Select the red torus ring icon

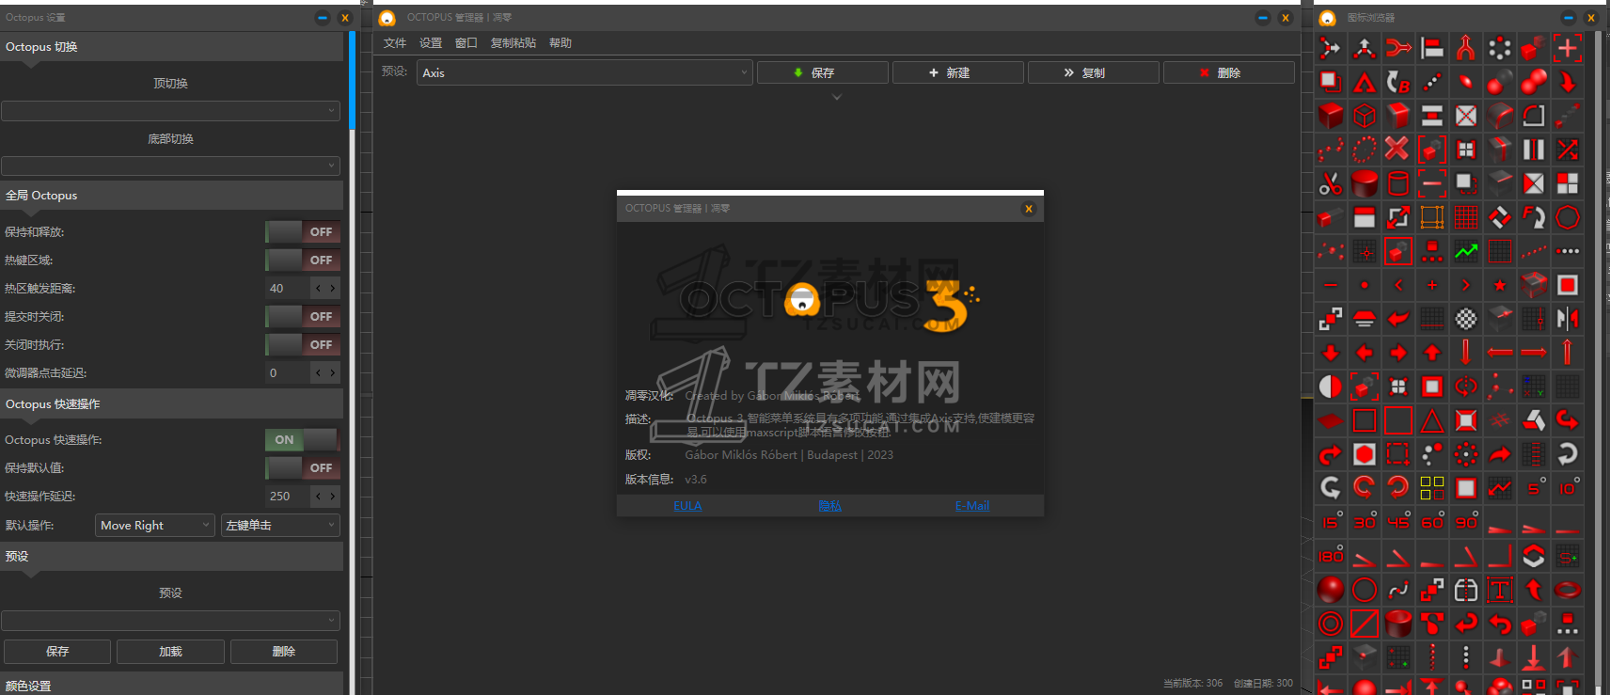pos(1568,590)
